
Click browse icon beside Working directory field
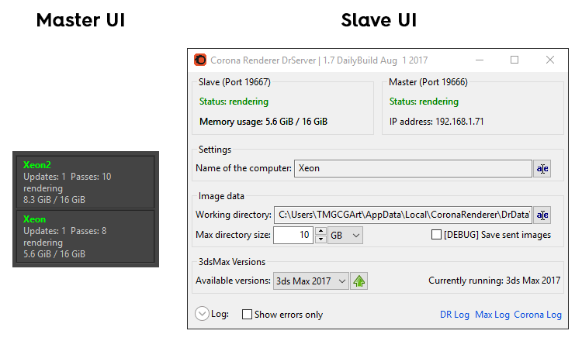coord(542,215)
